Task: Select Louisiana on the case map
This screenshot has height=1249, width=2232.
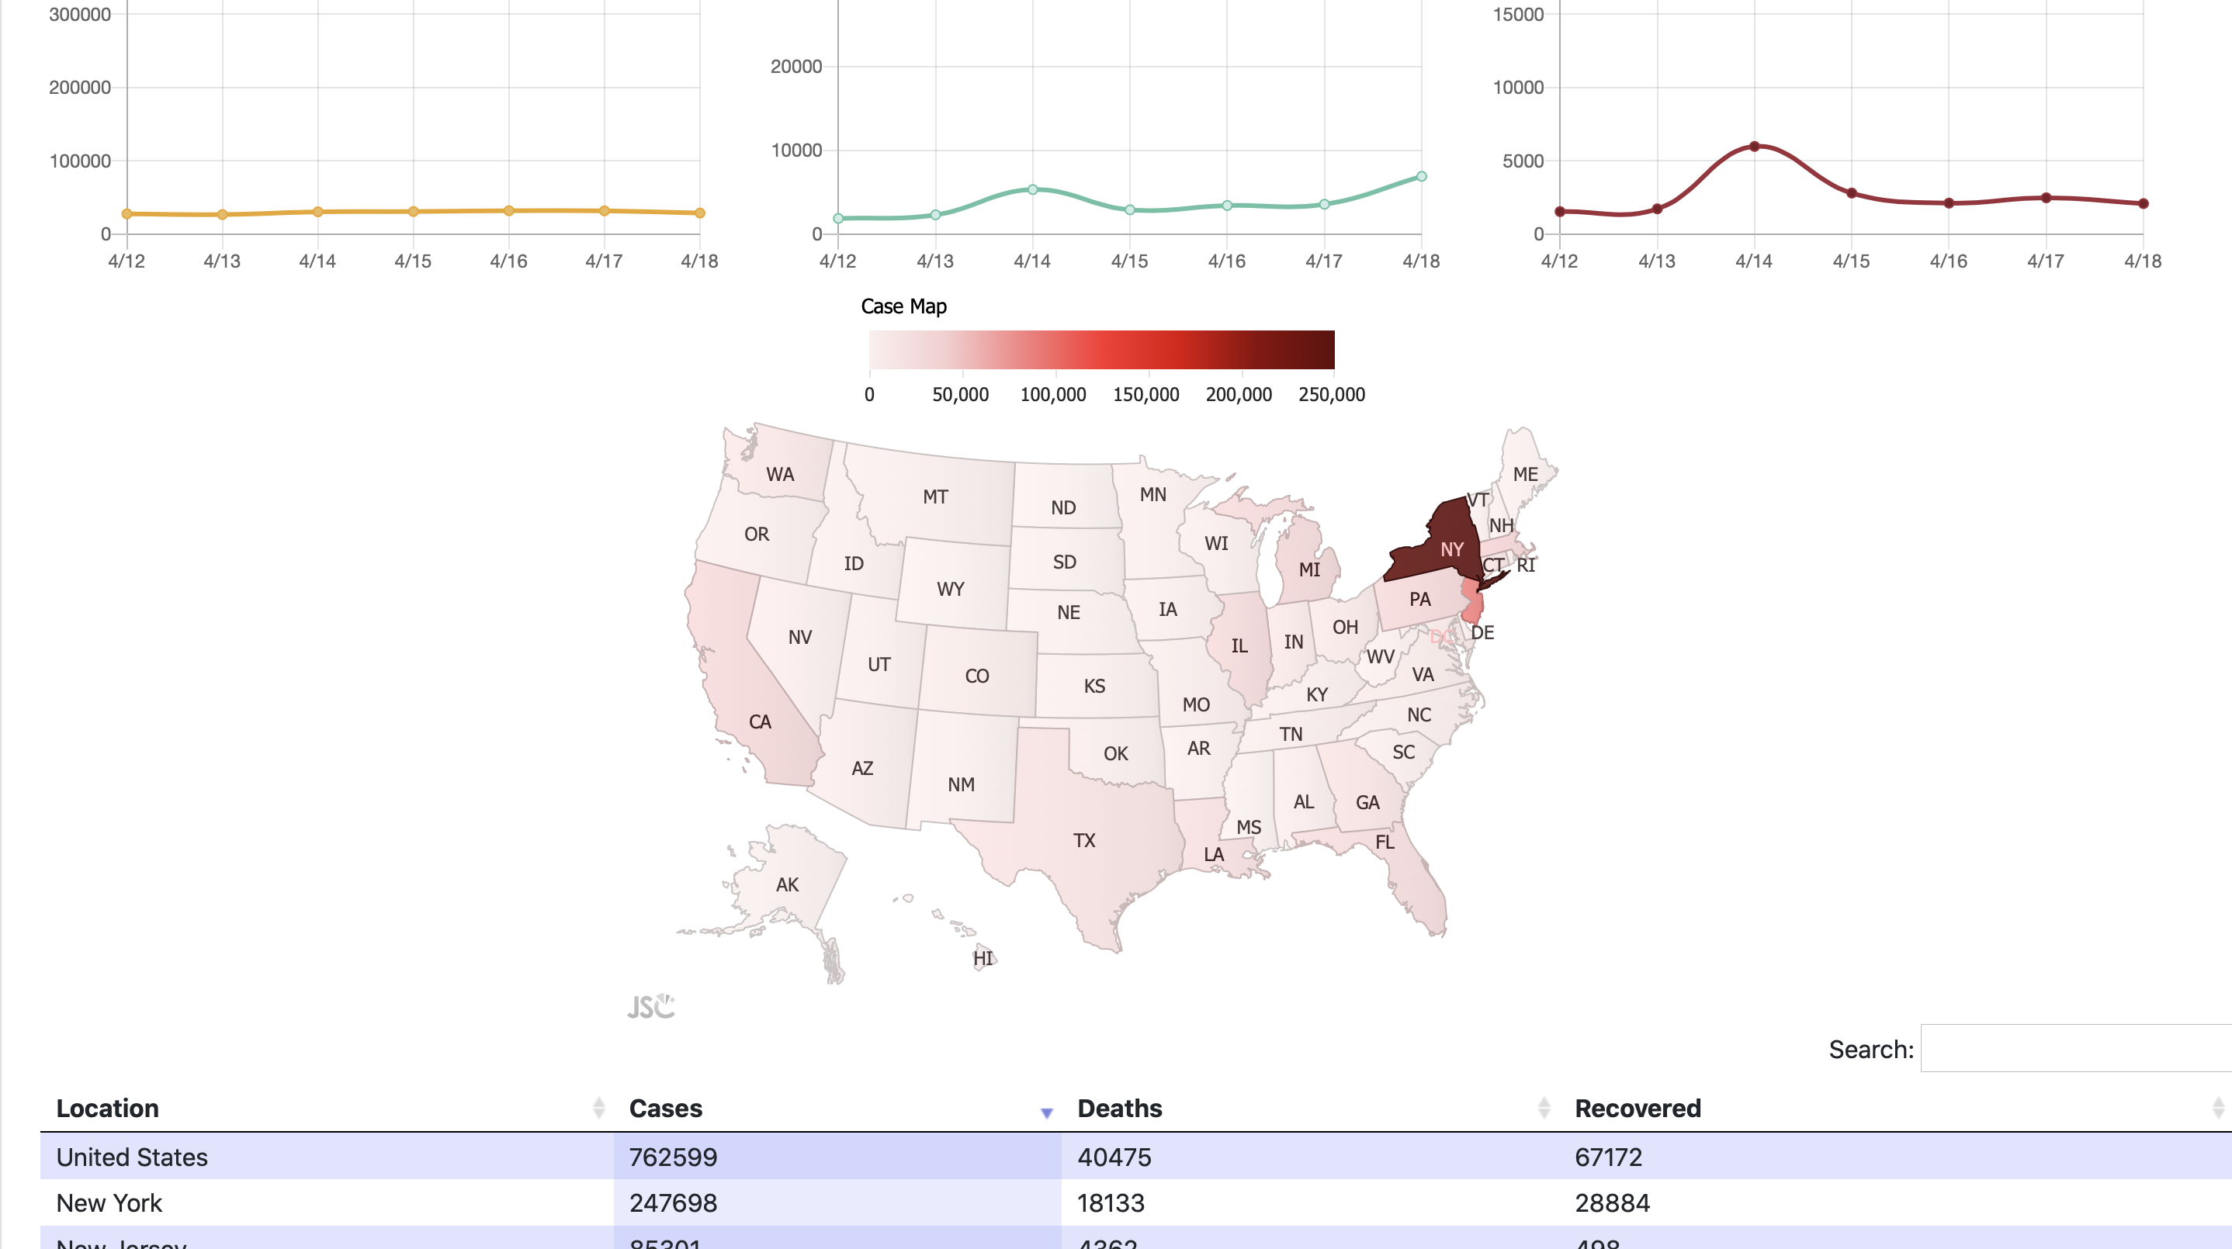Action: point(1213,853)
